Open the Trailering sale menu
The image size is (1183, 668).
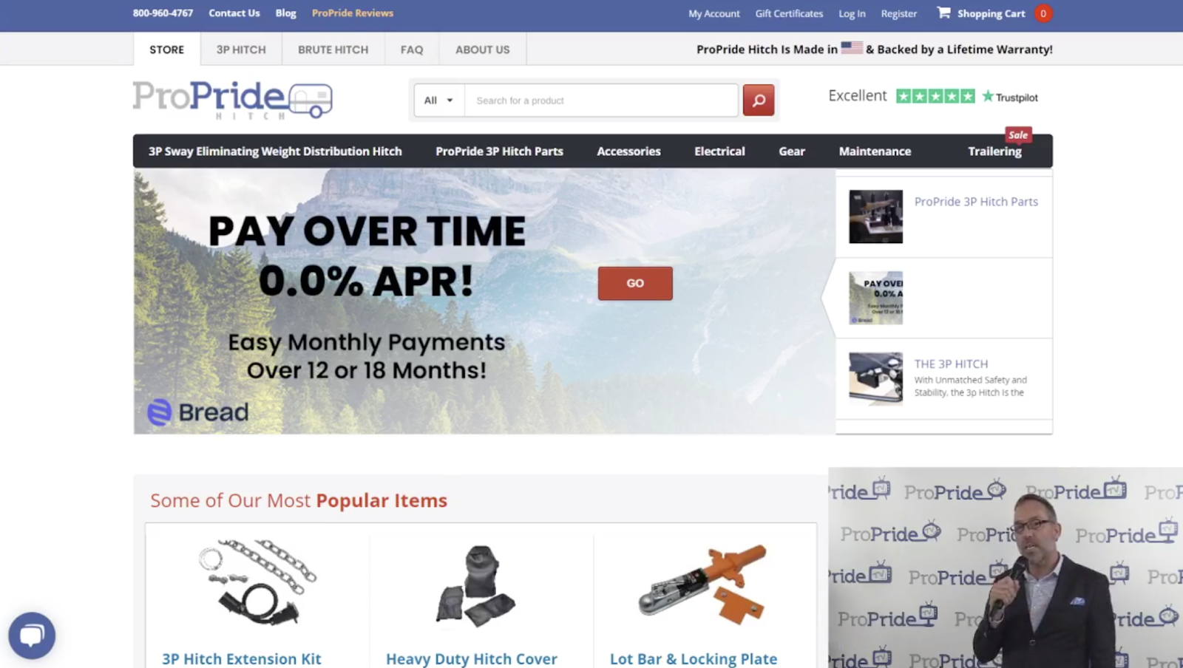(x=995, y=151)
